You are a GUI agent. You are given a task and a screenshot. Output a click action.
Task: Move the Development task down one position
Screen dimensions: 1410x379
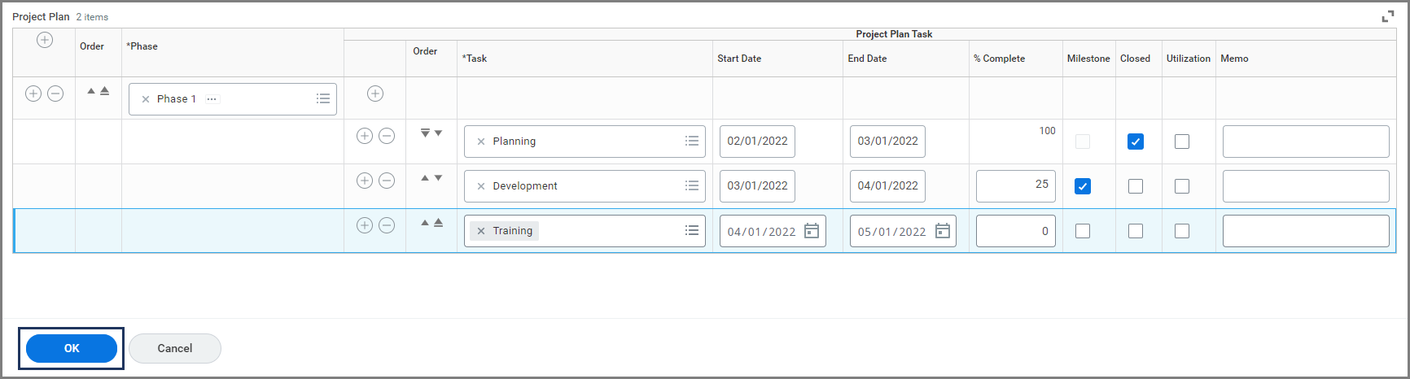(x=438, y=177)
